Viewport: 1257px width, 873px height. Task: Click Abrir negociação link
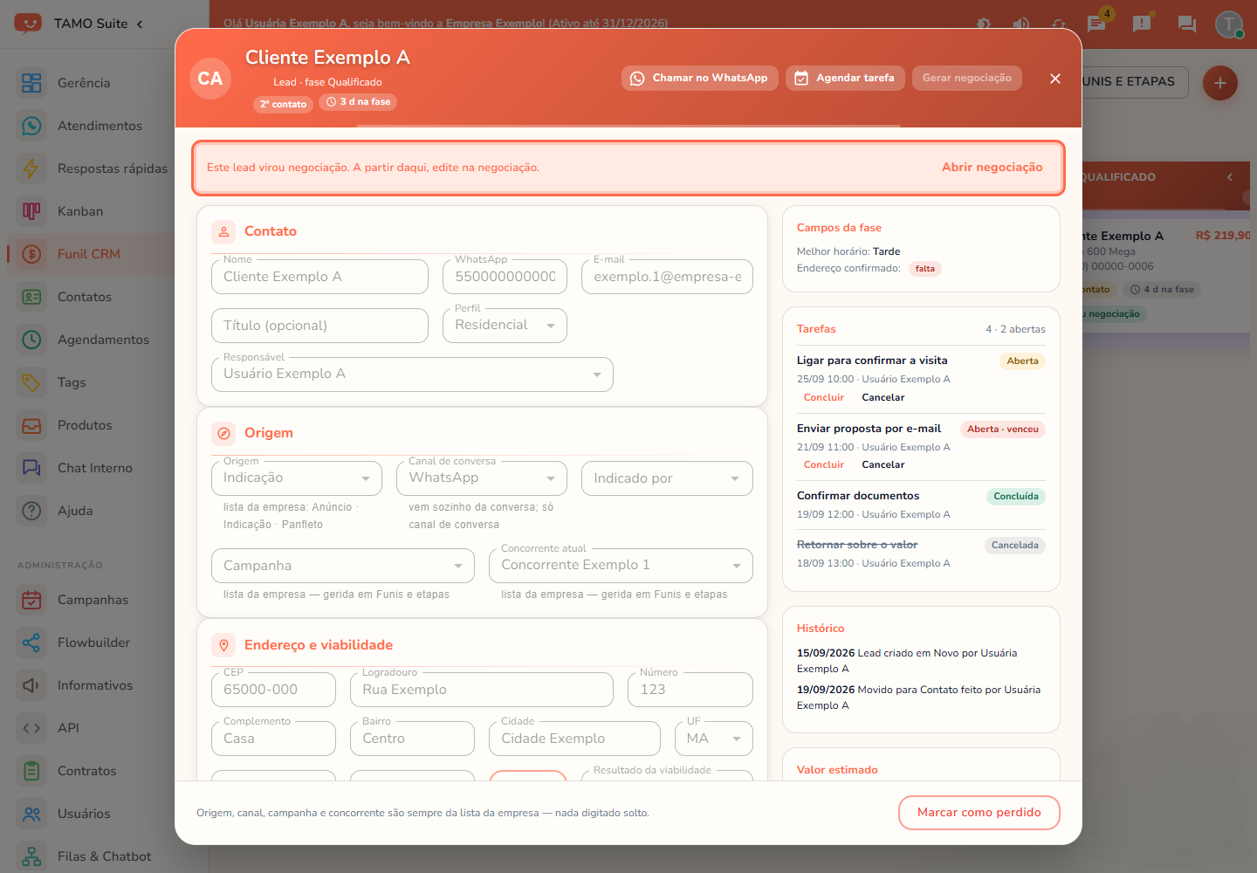pos(992,167)
